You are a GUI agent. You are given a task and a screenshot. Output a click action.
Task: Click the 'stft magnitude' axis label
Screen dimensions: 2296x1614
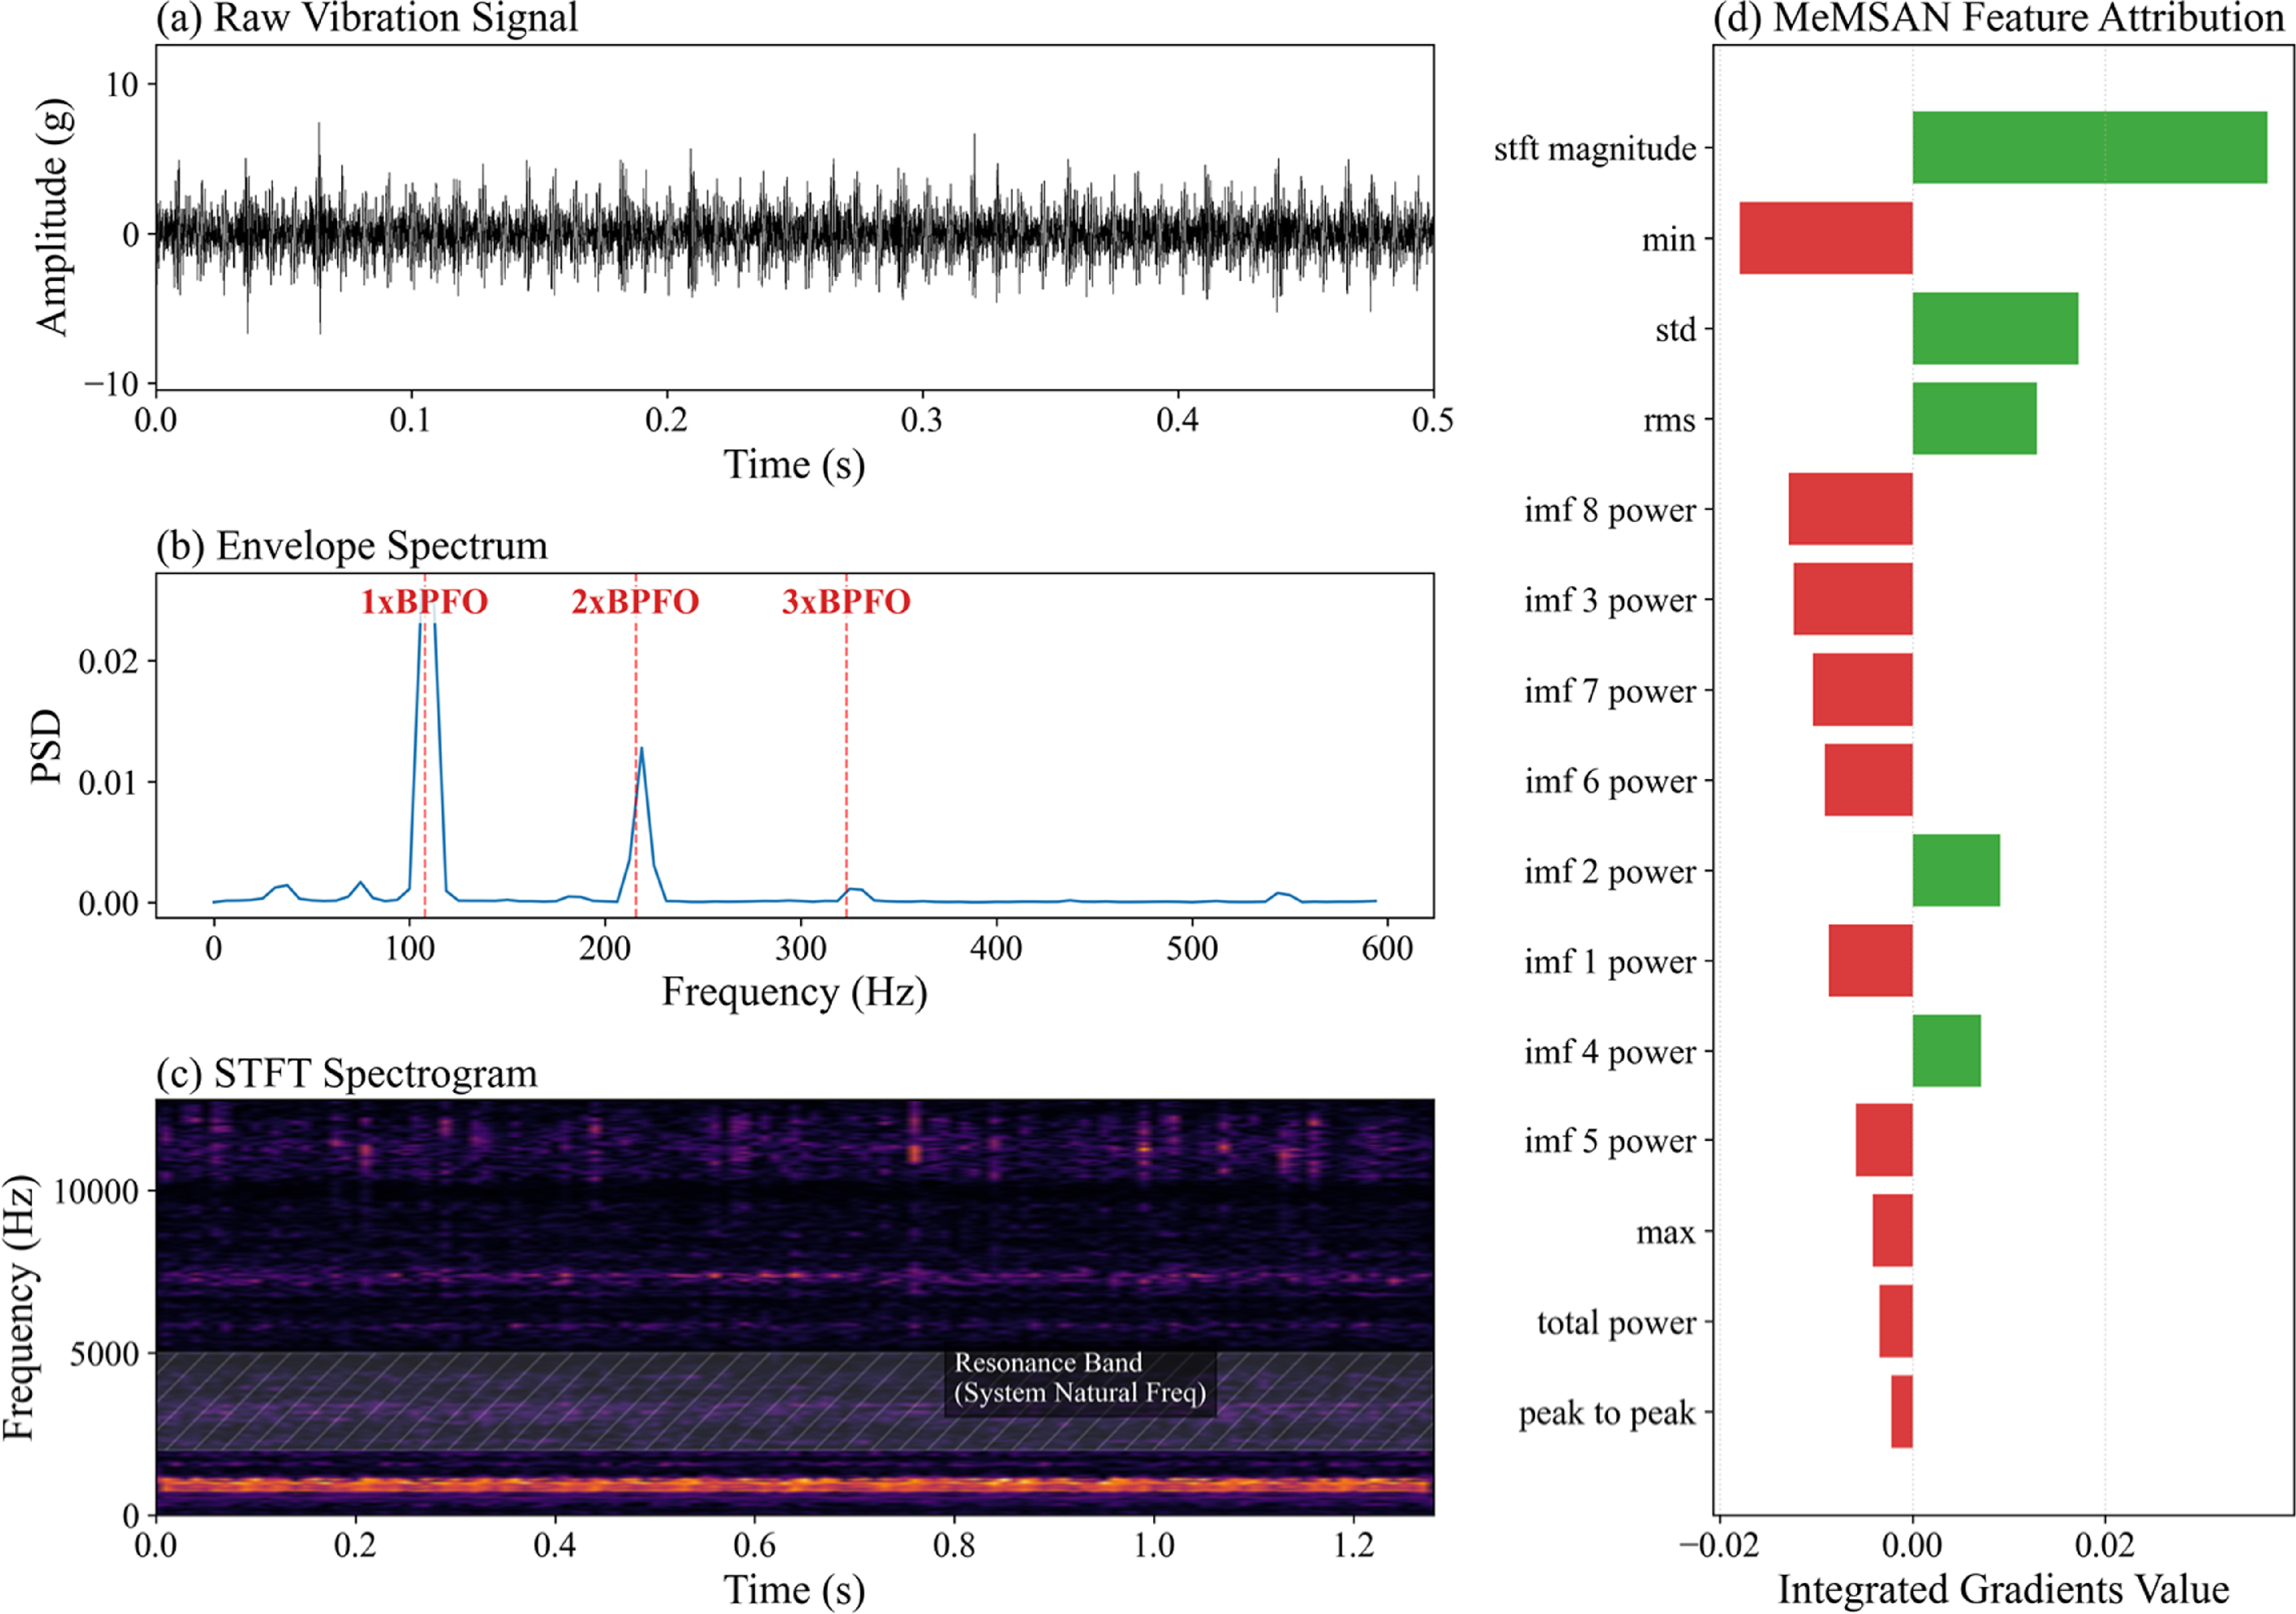(x=1595, y=149)
